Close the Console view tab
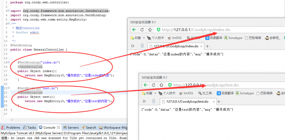 [58, 127]
